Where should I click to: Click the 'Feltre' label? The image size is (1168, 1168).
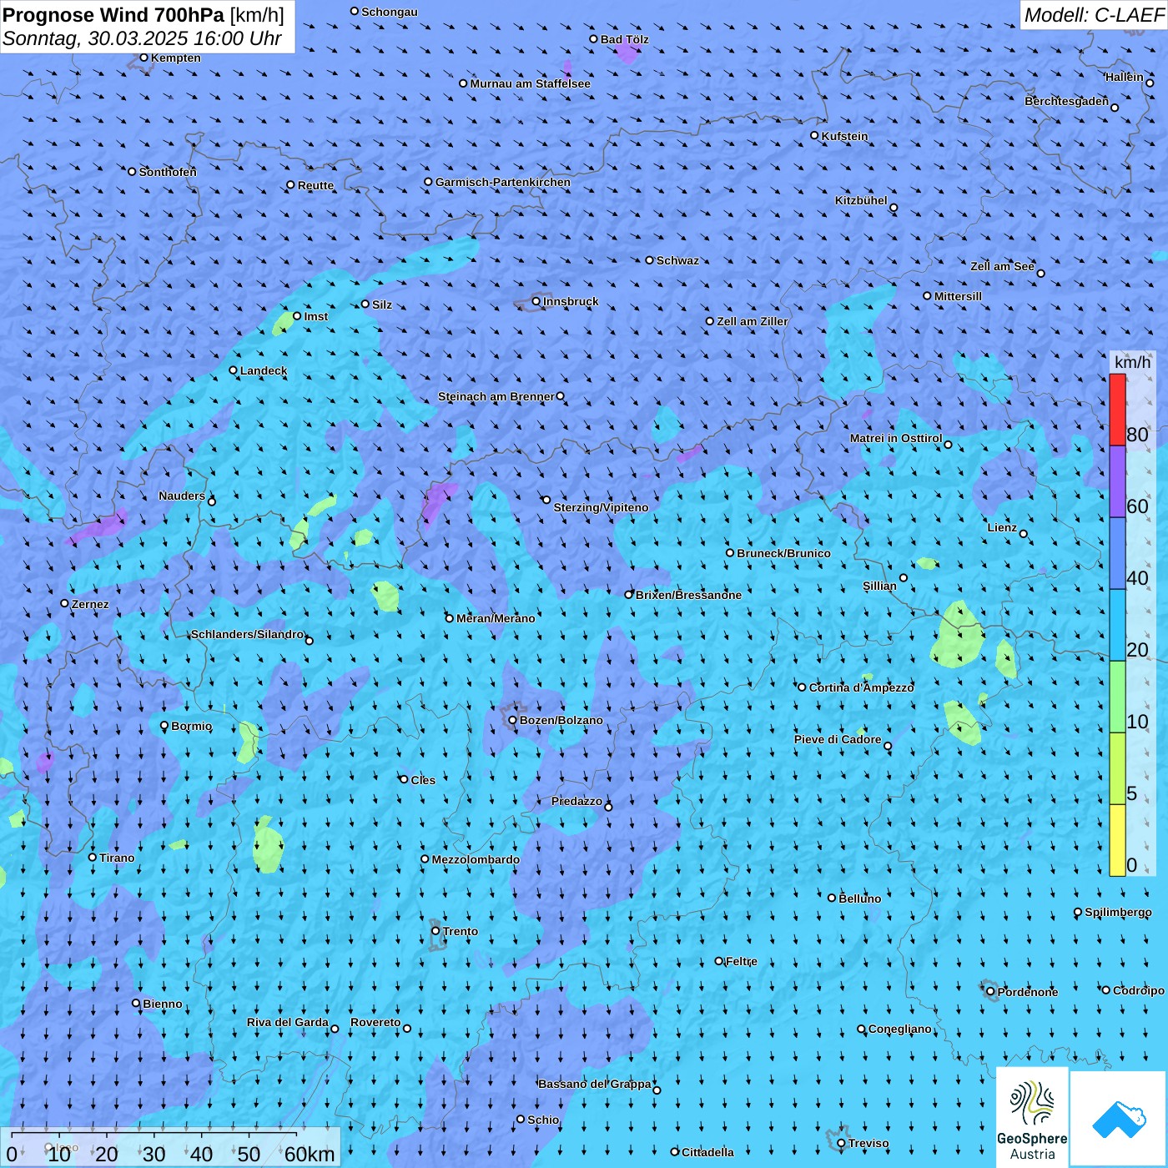pyautogui.click(x=741, y=961)
